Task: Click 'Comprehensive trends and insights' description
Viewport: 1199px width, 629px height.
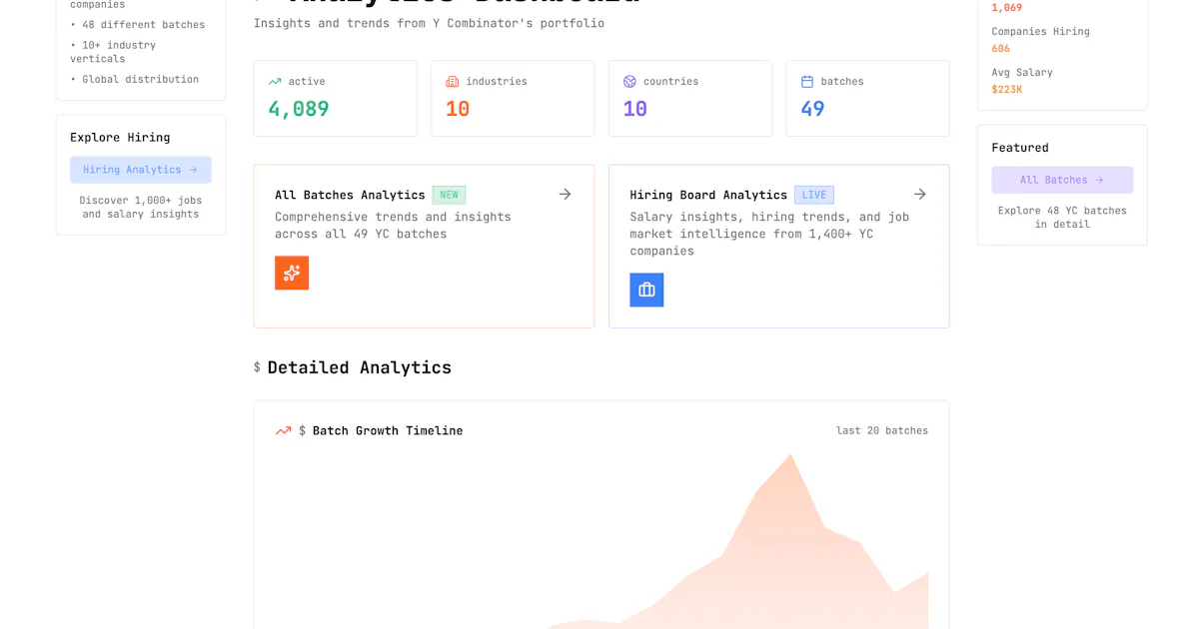Action: click(x=393, y=226)
